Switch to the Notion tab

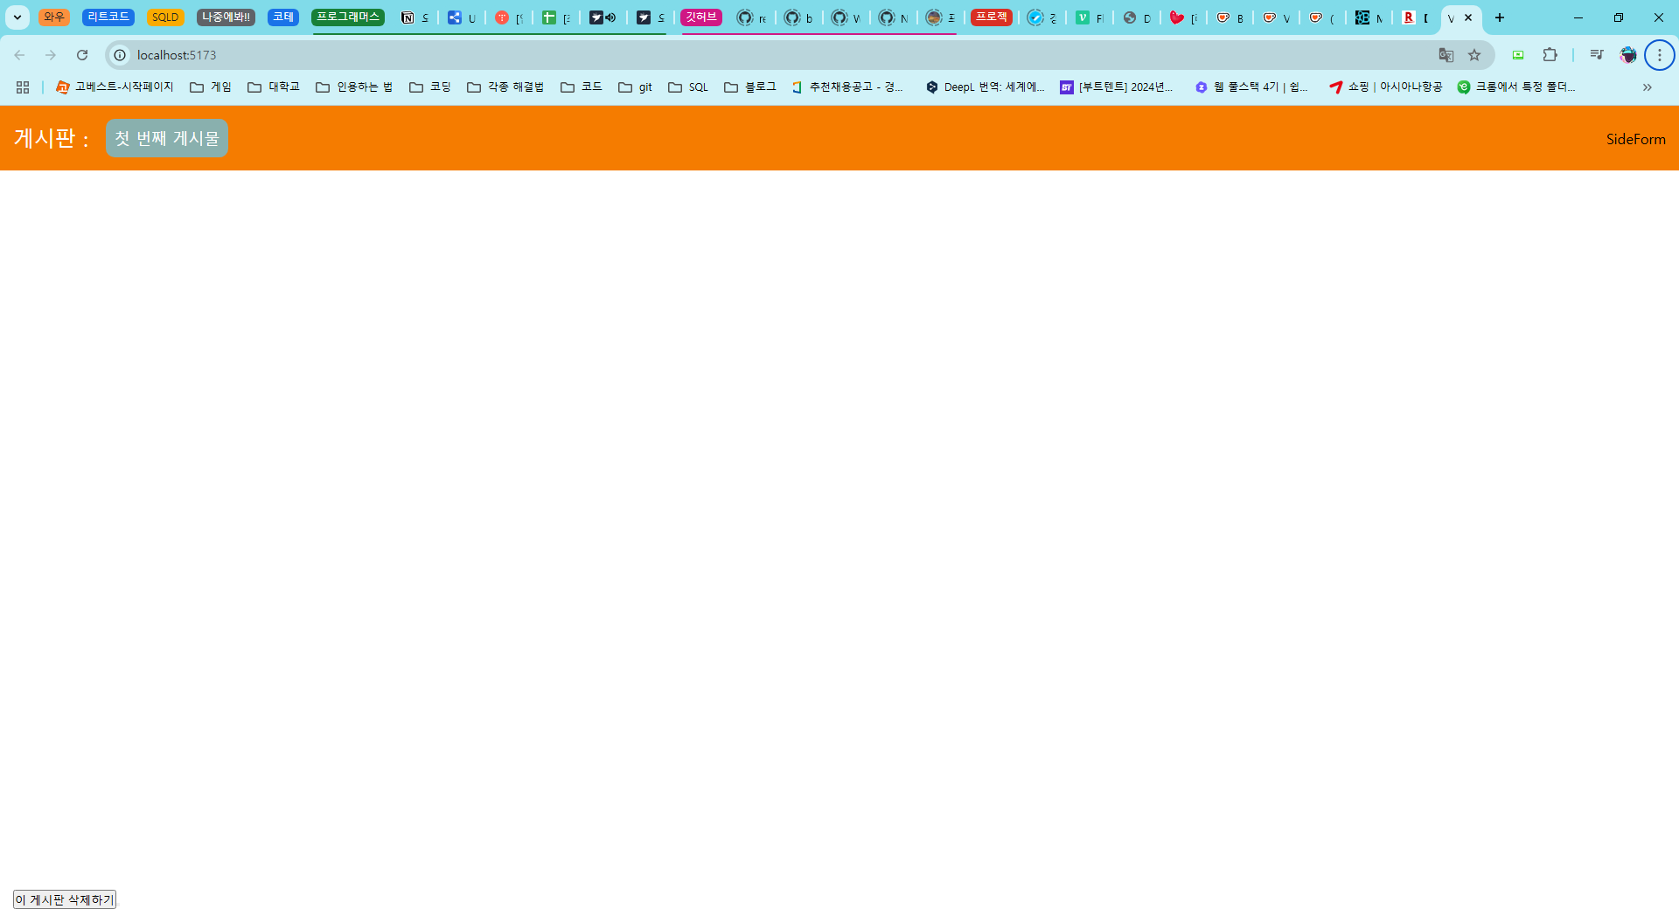tap(415, 17)
